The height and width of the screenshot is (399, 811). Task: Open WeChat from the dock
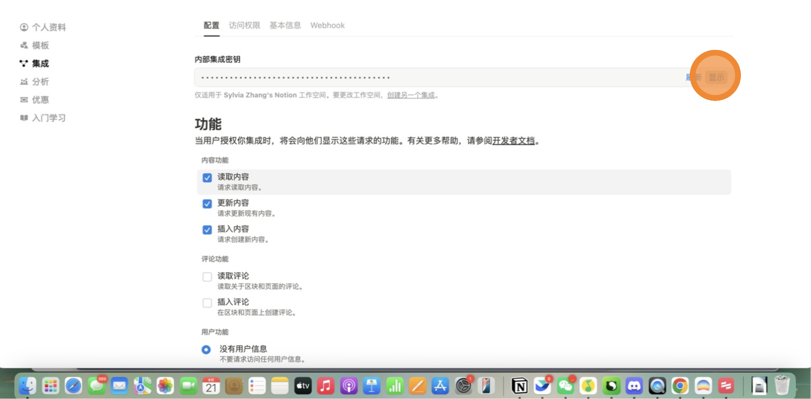tap(565, 386)
